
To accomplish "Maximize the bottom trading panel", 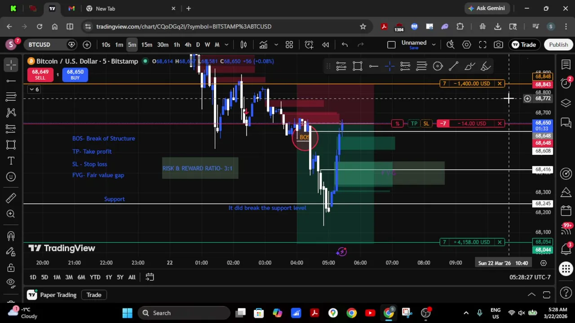I will 547,295.
